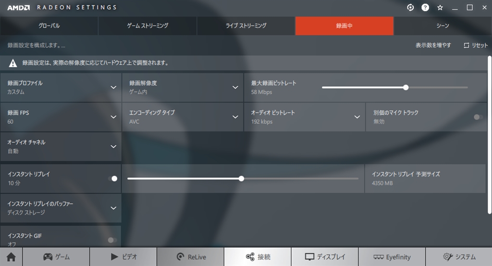
Task: Go to Home icon in bottom bar
Action: pyautogui.click(x=11, y=257)
